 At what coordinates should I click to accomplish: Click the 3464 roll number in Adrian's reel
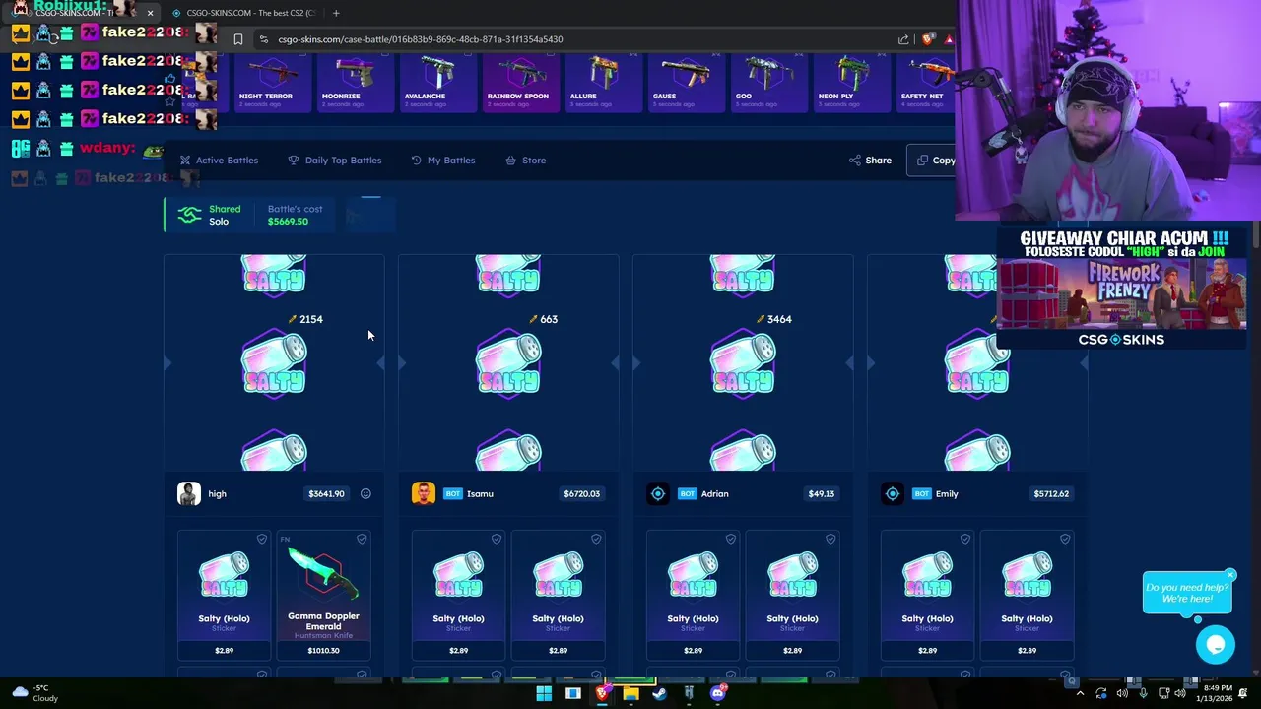779,319
